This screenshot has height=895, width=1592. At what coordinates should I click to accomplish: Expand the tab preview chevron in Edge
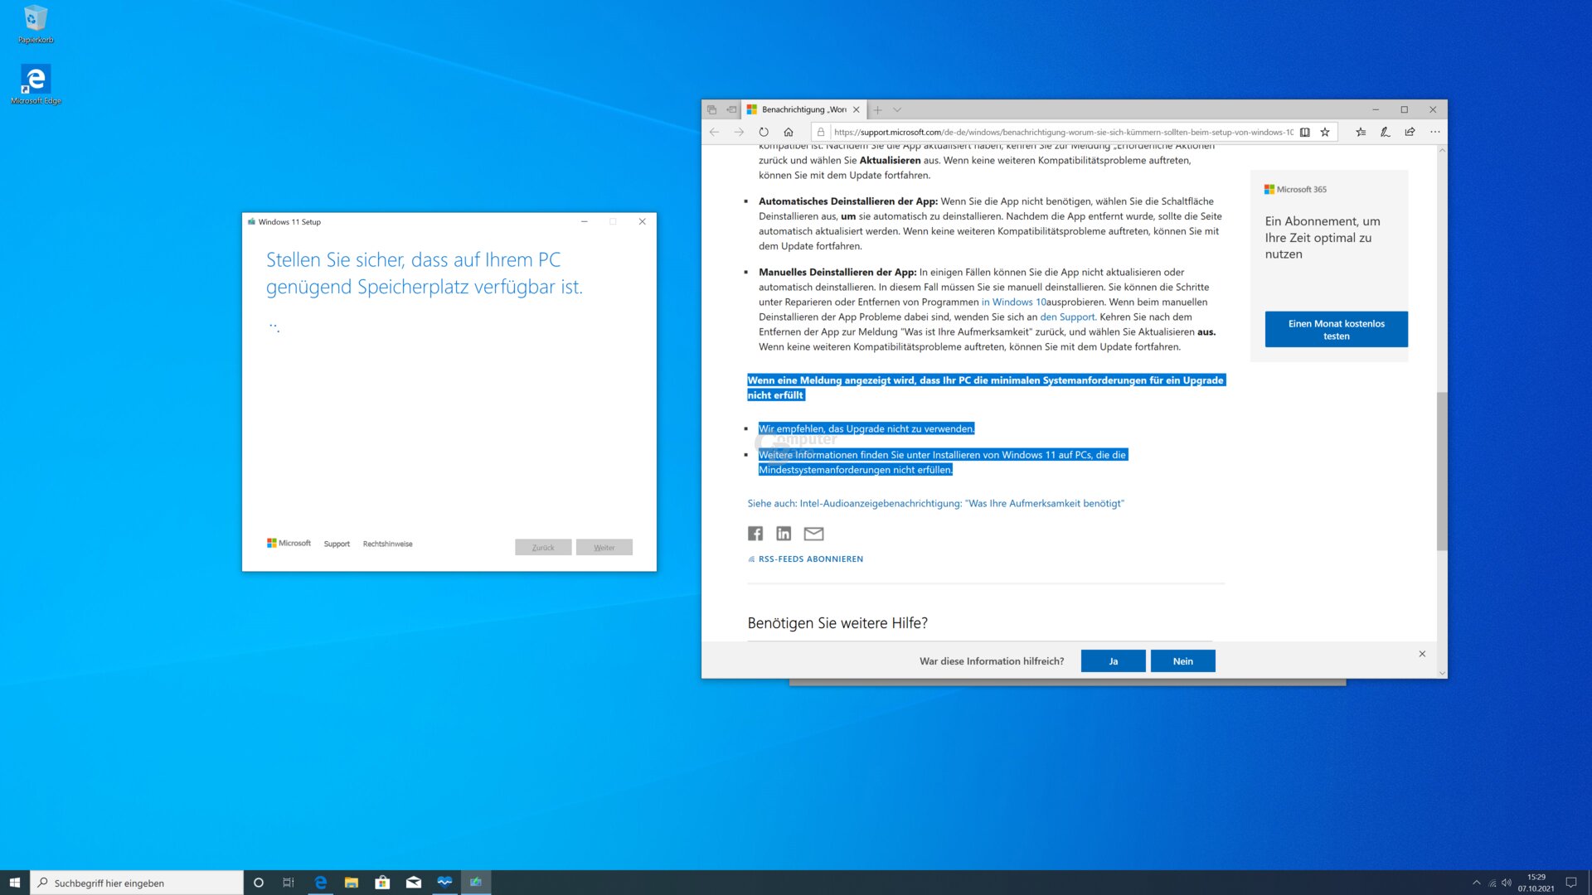point(897,109)
